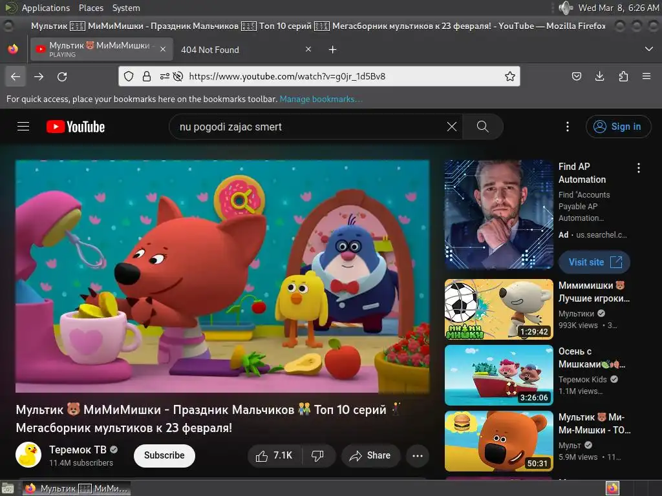The width and height of the screenshot is (662, 496).
Task: Open site permissions icon in address bar
Action: [x=165, y=76]
